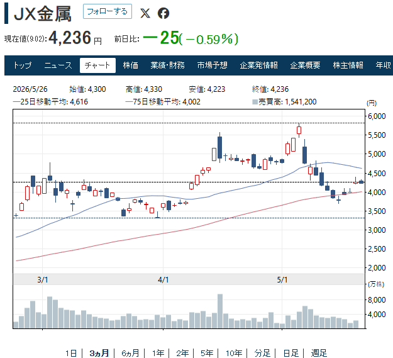393x358 pixels.
Task: Click the 8,000 volume axis label
Action: [x=377, y=300]
